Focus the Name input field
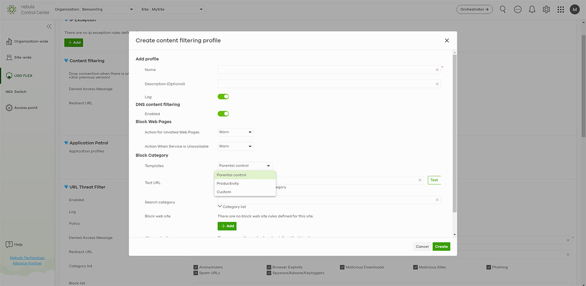The height and width of the screenshot is (286, 586). 329,70
